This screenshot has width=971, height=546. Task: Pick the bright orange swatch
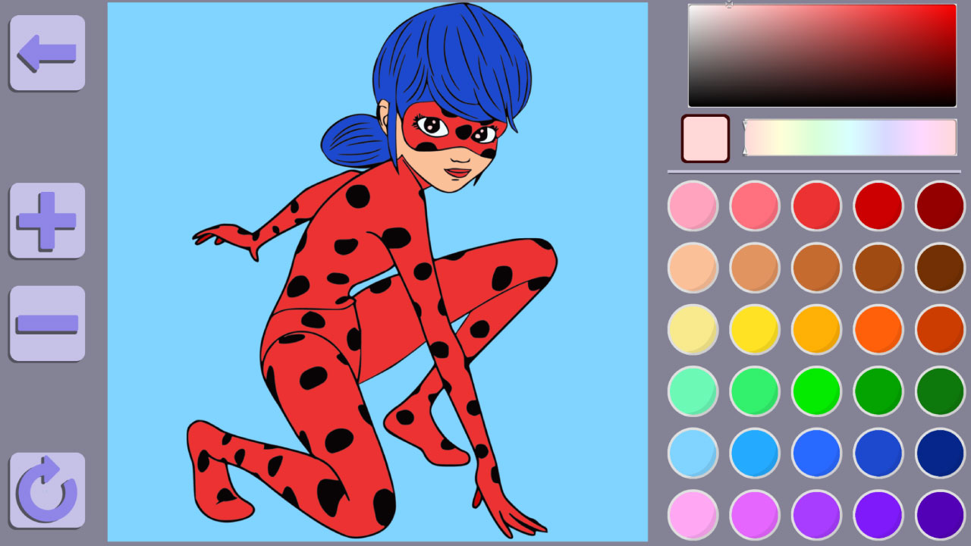[878, 329]
